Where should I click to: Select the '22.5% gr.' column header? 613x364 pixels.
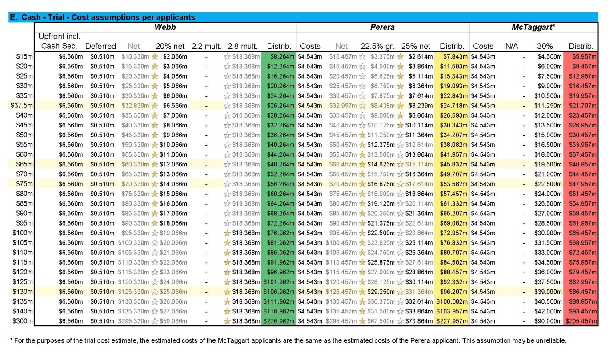[377, 46]
